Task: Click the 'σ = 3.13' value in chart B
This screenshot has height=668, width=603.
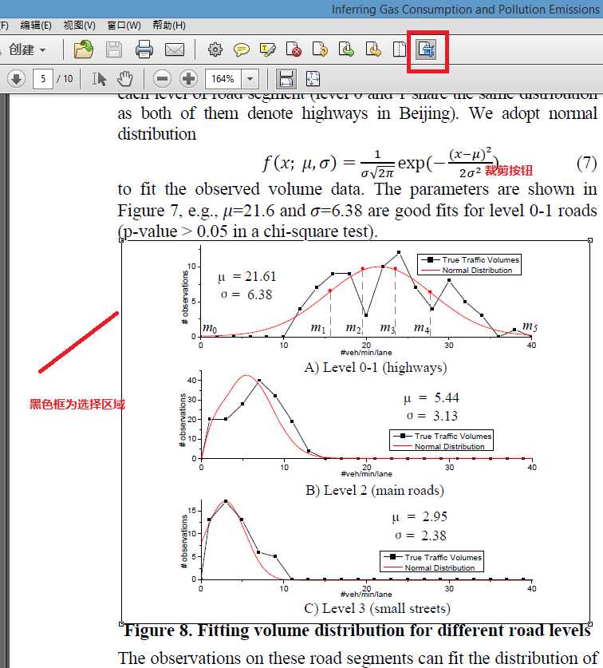Action: [x=432, y=416]
